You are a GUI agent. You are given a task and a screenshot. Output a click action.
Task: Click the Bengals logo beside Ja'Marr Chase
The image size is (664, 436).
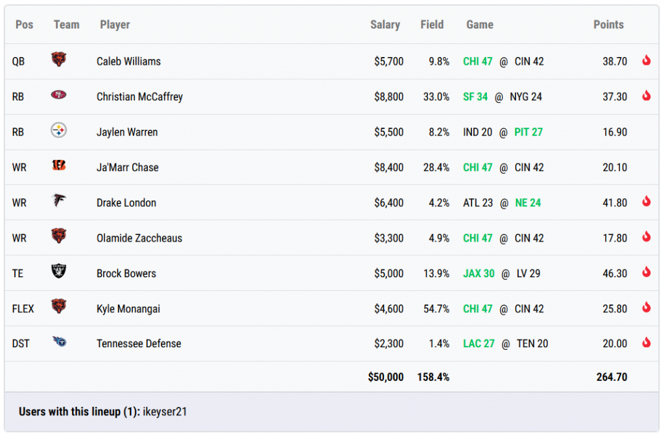click(x=59, y=166)
